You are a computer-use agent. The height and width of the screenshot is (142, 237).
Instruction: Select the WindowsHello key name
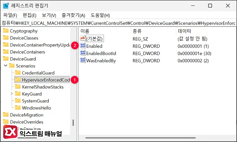pos(36,108)
